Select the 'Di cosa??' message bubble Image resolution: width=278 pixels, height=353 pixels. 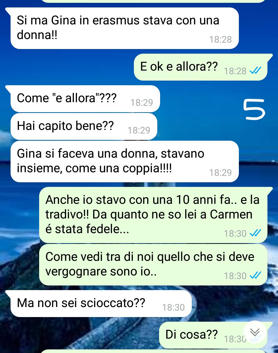(x=213, y=335)
